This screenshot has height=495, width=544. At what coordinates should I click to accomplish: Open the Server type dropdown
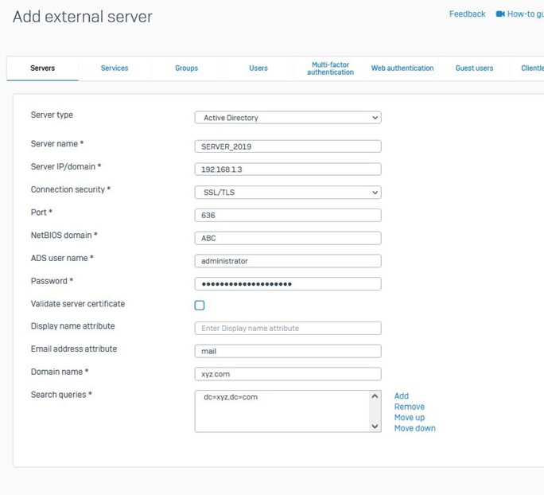click(x=287, y=118)
